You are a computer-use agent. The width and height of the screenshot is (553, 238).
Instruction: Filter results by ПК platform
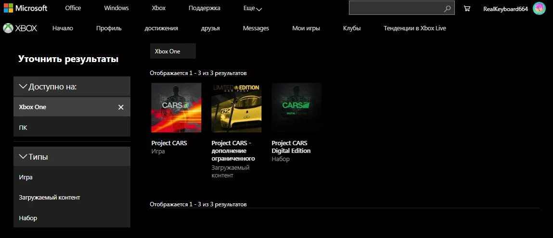tap(72, 127)
